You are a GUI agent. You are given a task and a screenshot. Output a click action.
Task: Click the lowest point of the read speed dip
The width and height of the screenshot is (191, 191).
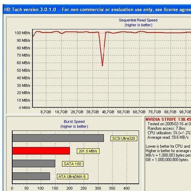(x=102, y=65)
